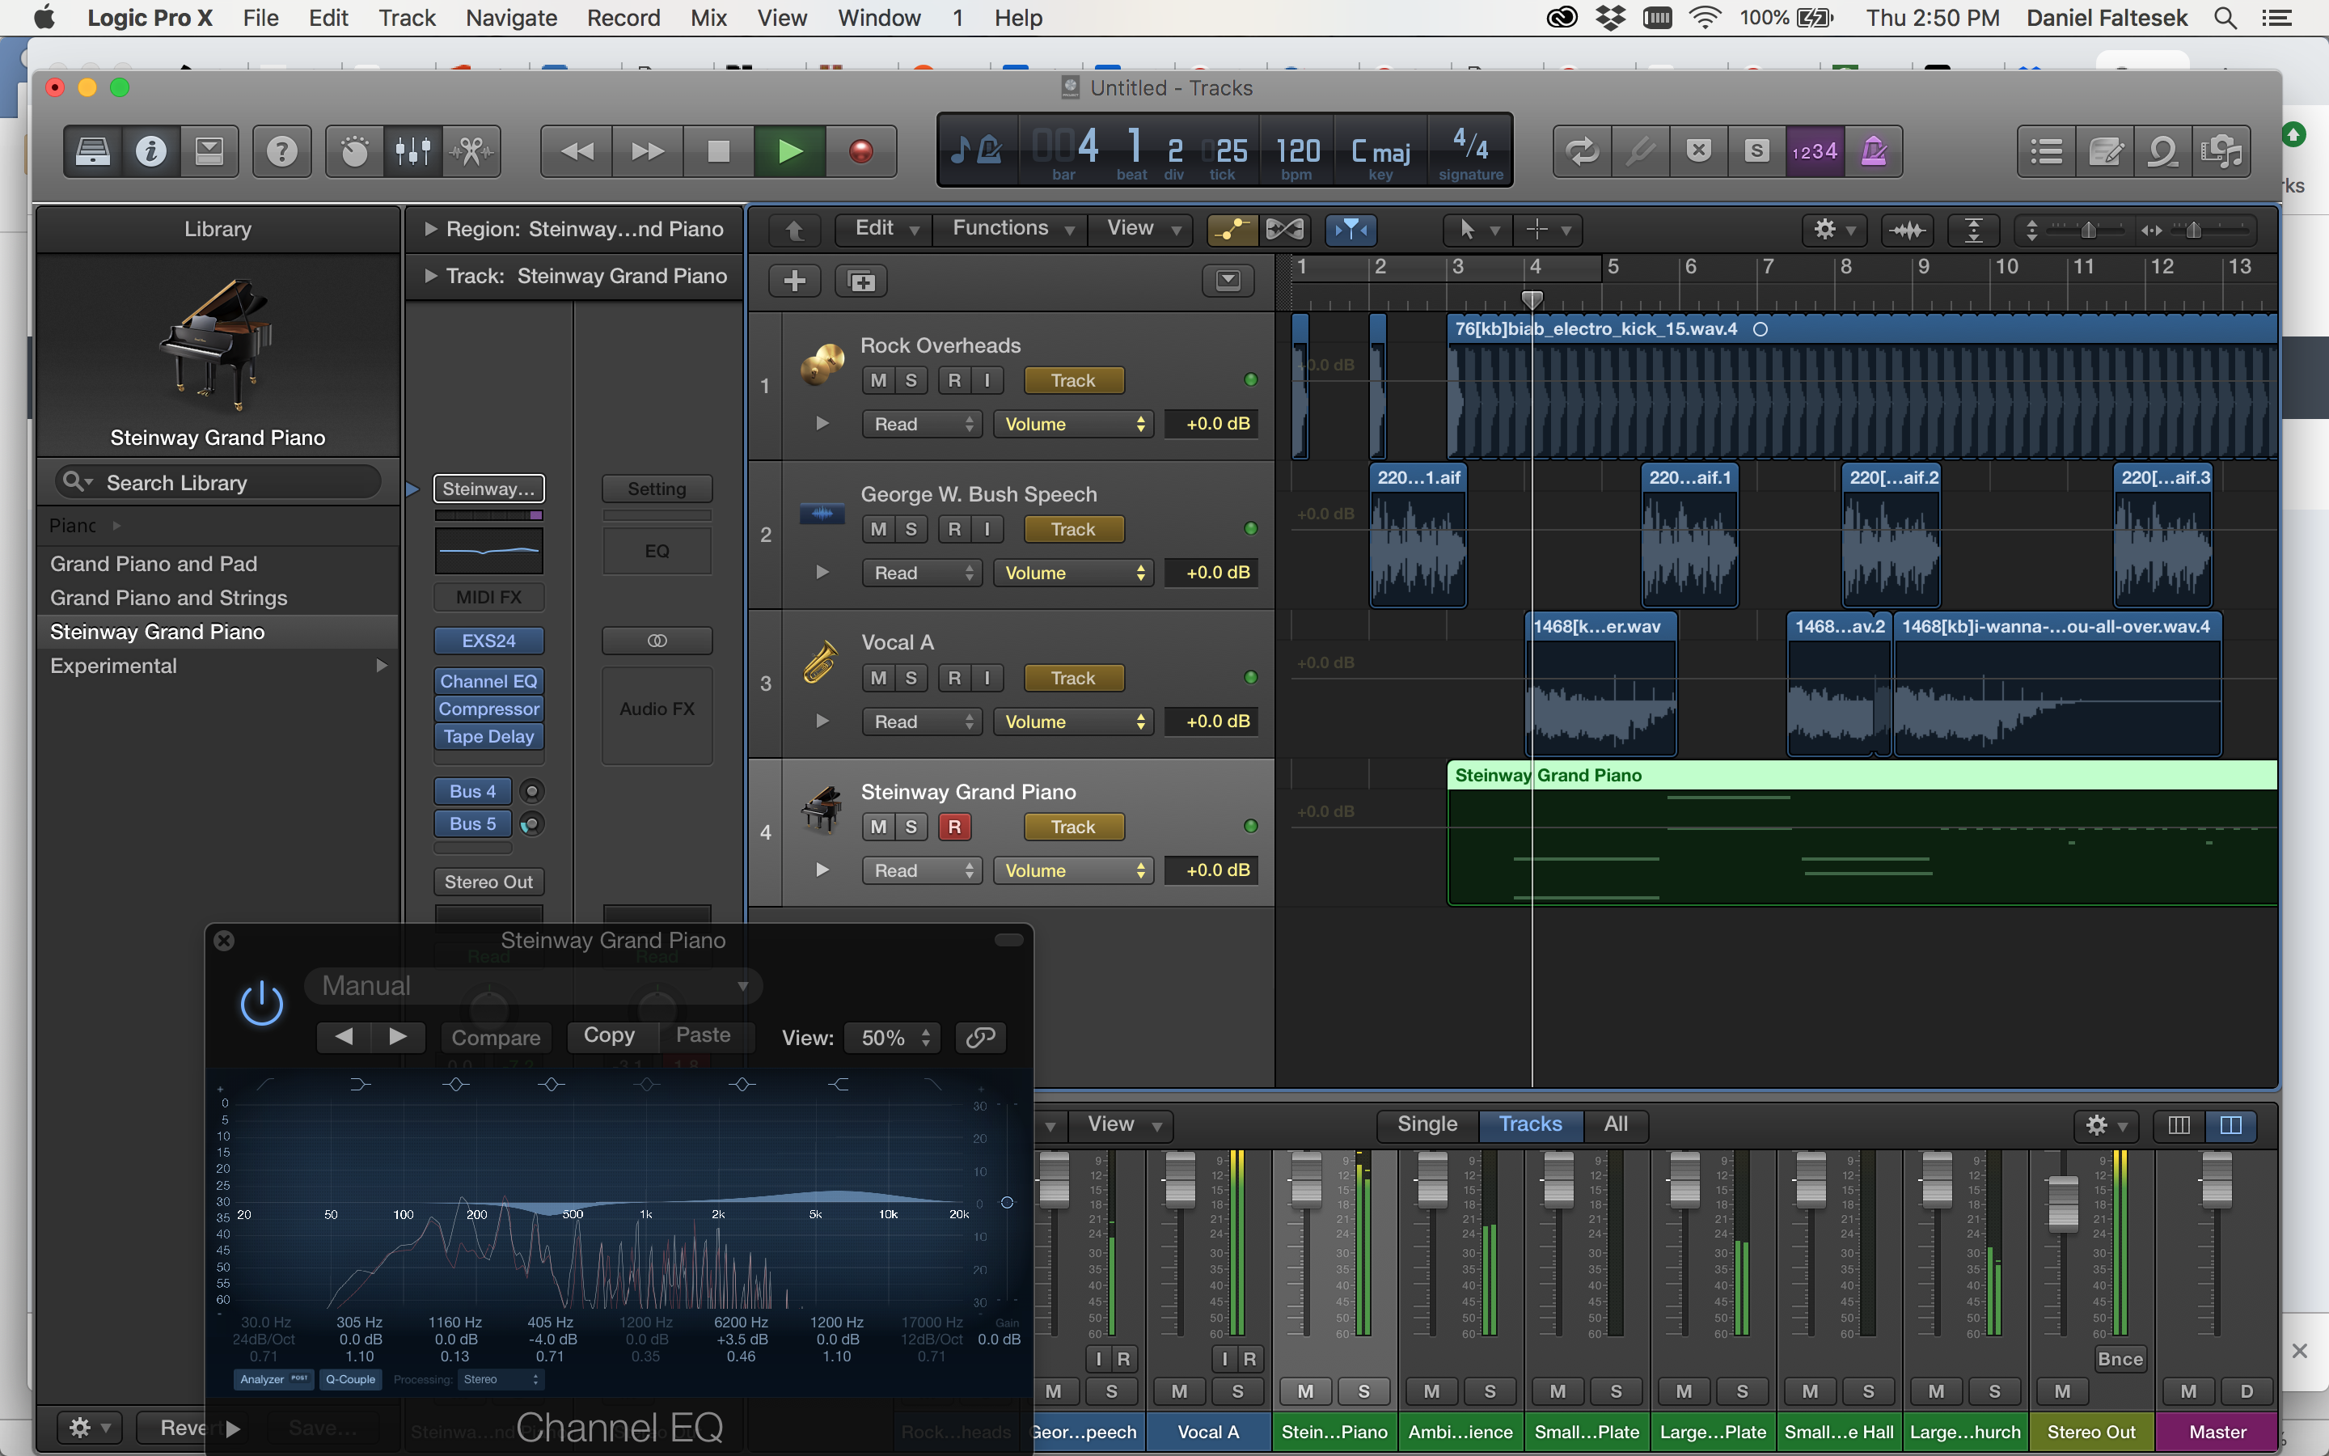This screenshot has height=1456, width=2329.
Task: Mute the Rock Overheads track
Action: (877, 380)
